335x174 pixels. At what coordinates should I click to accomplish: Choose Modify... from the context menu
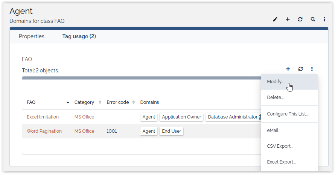[276, 82]
